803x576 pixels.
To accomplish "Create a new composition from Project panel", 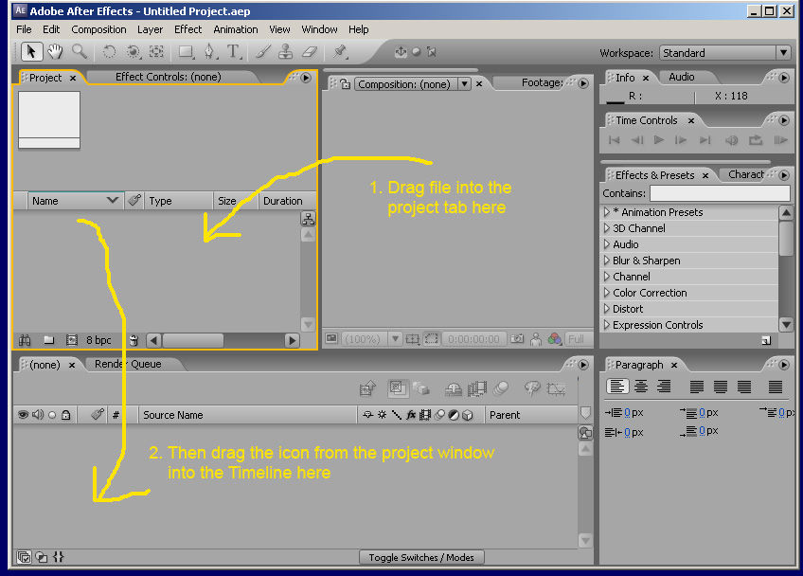I will 72,340.
